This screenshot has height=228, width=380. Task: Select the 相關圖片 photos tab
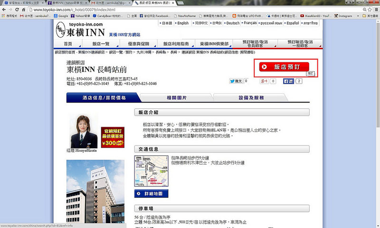tap(177, 98)
